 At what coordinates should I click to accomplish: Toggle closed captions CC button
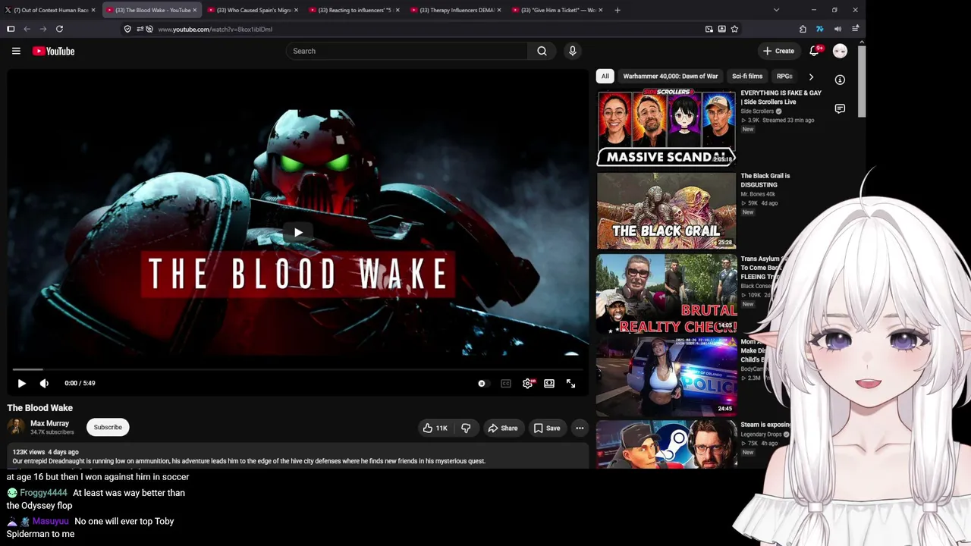tap(506, 383)
